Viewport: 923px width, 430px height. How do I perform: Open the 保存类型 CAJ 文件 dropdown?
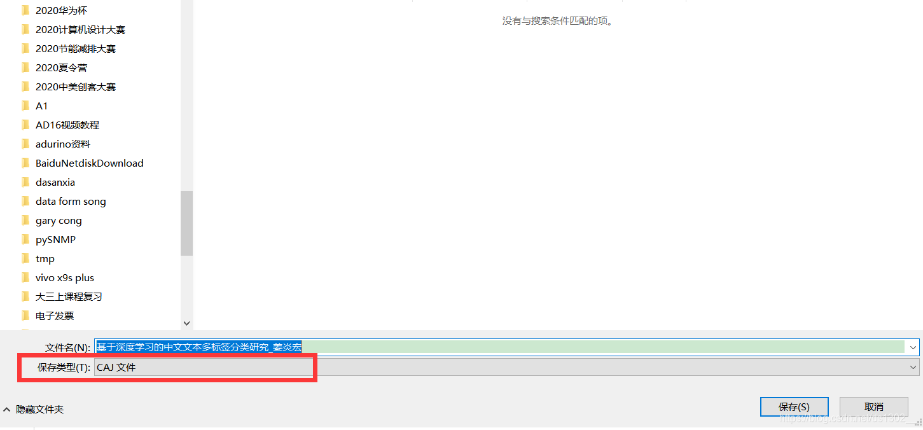pos(506,367)
